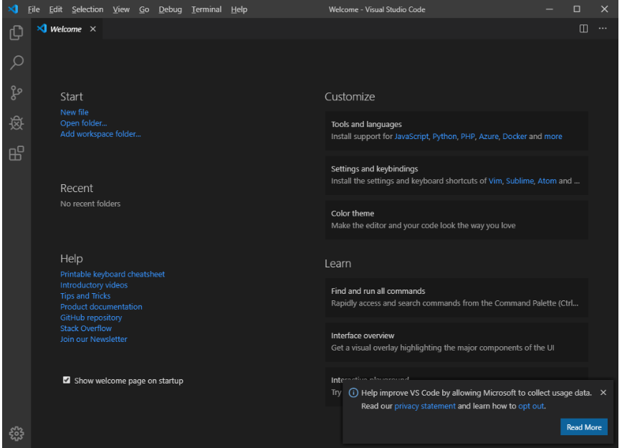Dismiss the usage data notification
This screenshot has width=622, height=448.
(x=603, y=392)
